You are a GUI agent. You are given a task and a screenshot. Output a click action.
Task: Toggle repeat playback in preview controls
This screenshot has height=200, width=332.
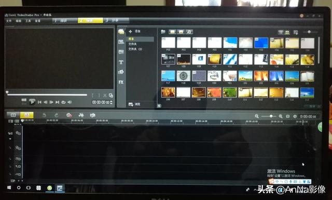click(x=63, y=102)
